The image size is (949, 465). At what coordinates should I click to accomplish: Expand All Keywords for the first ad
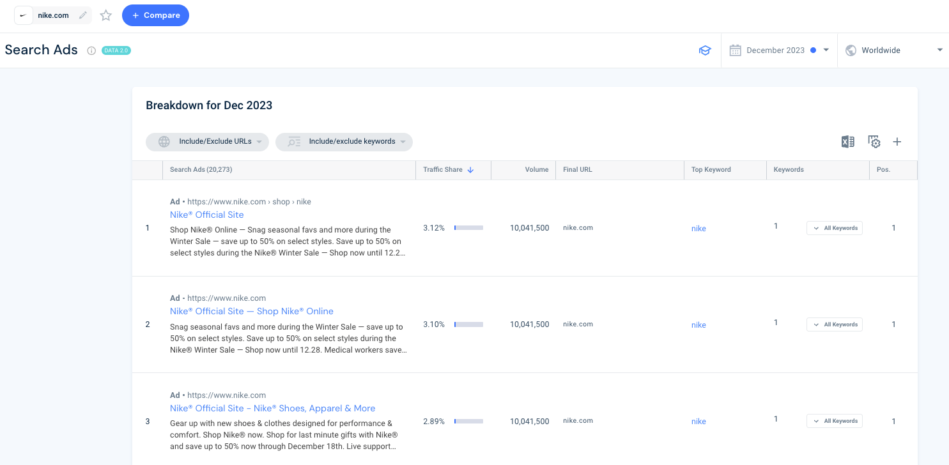[834, 227]
